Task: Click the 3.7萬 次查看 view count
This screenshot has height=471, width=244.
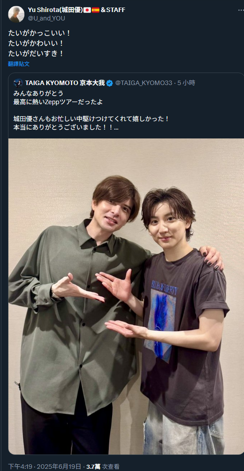Action: click(102, 467)
